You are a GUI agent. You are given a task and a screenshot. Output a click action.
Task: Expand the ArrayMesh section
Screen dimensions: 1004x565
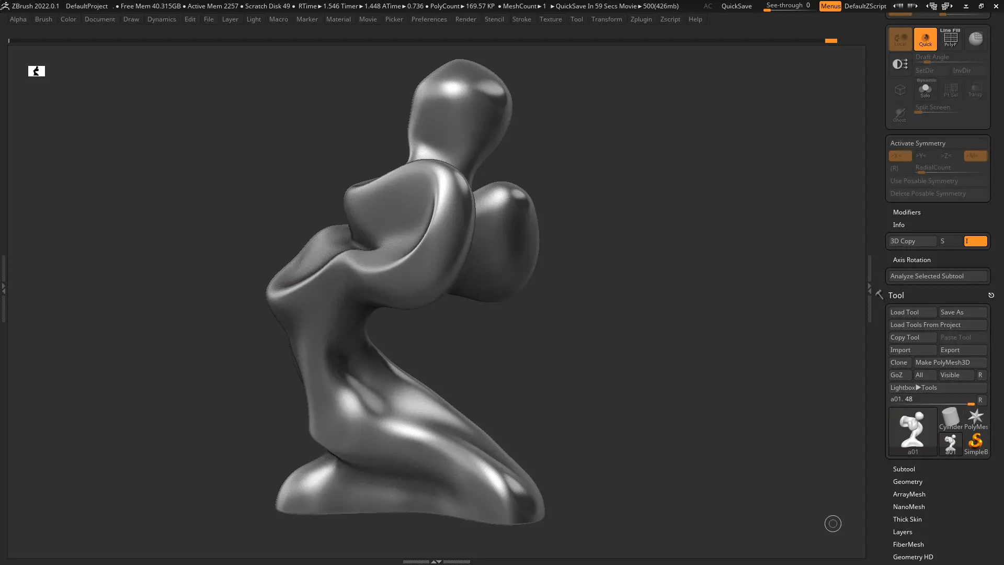click(909, 494)
